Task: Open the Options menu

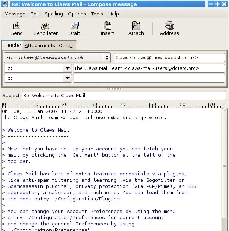Action: click(77, 14)
